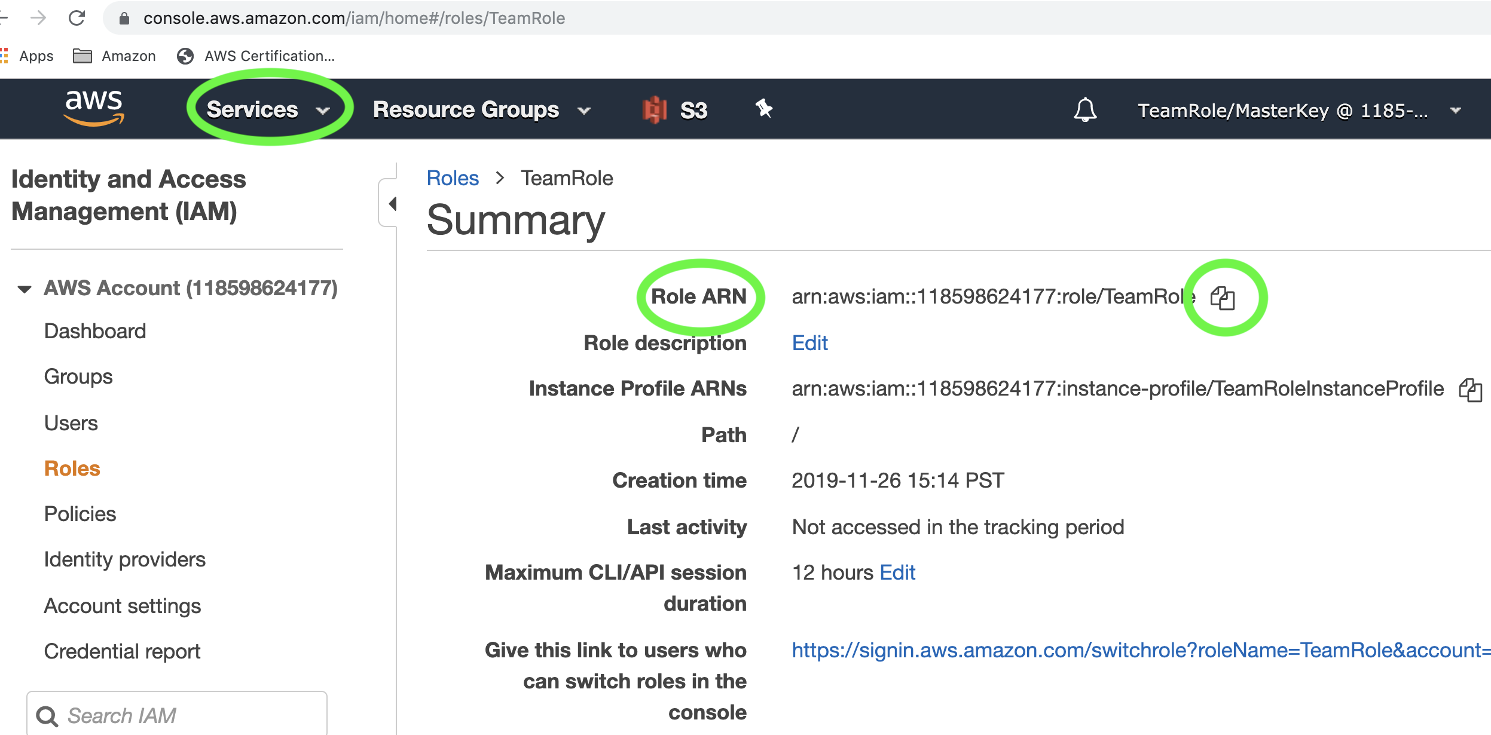Copy the Instance Profile ARN value
Viewport: 1491px width, 735px height.
tap(1471, 390)
